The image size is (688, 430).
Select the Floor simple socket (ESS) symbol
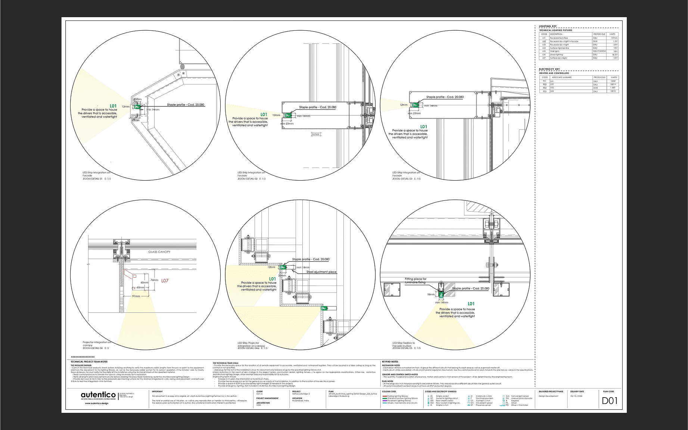coord(428,401)
